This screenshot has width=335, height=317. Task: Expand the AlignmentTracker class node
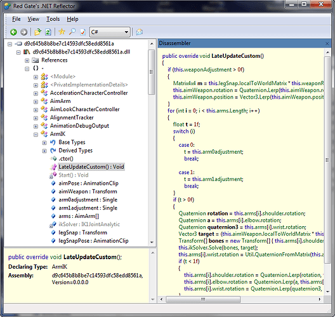tap(36, 118)
